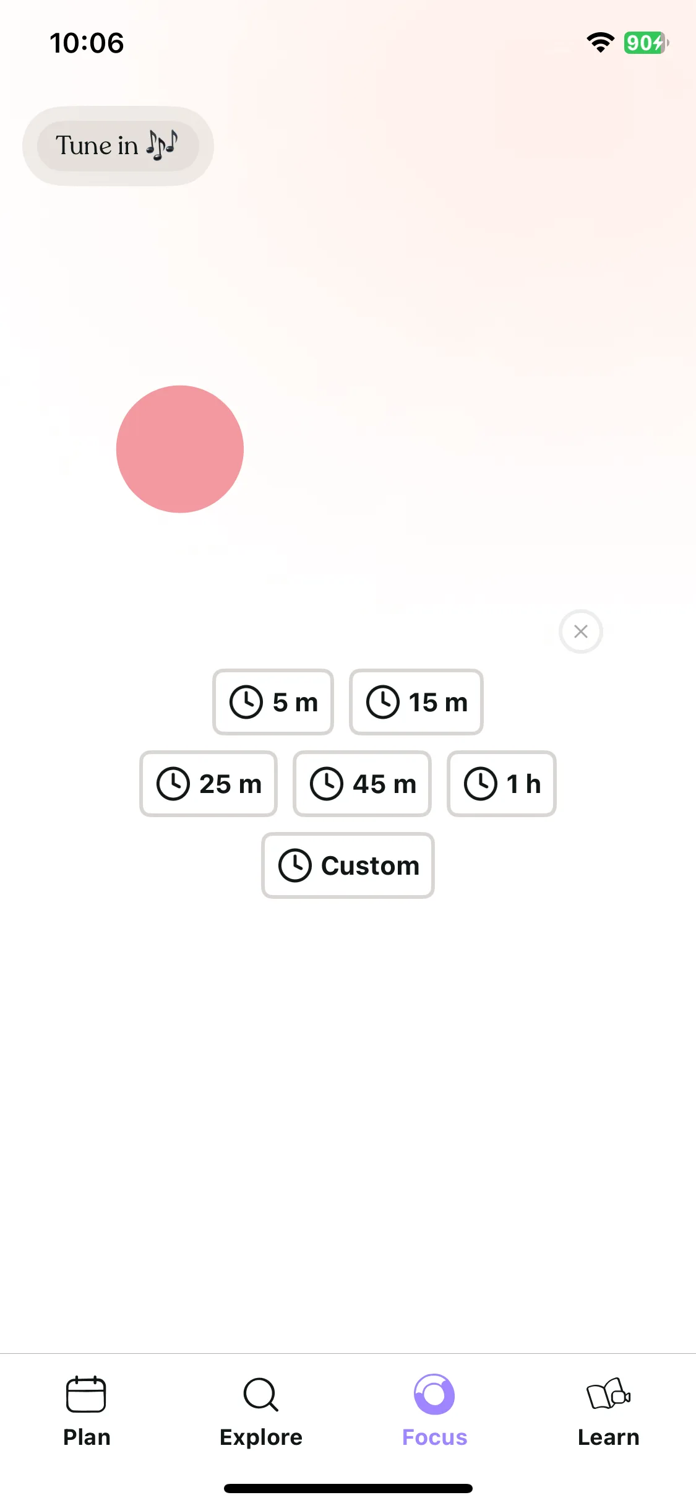Switch to the Explore tab label
696x1508 pixels.
pyautogui.click(x=260, y=1437)
